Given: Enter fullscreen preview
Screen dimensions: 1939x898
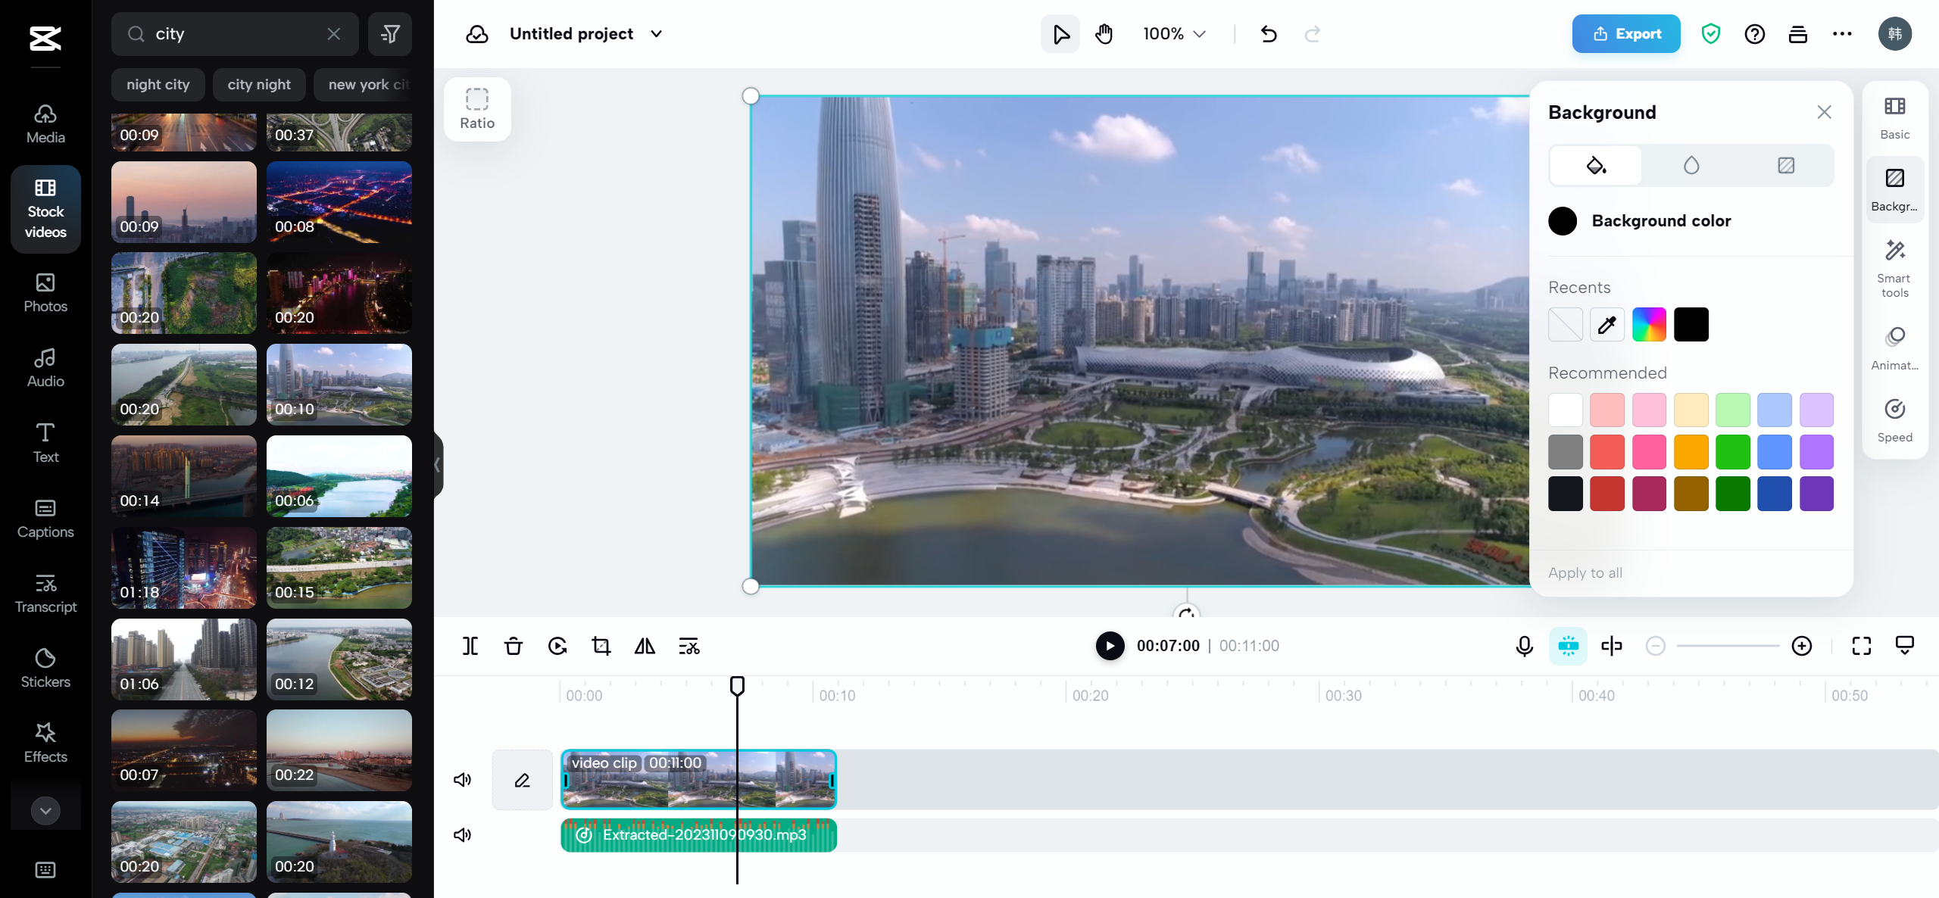Looking at the screenshot, I should (x=1862, y=646).
